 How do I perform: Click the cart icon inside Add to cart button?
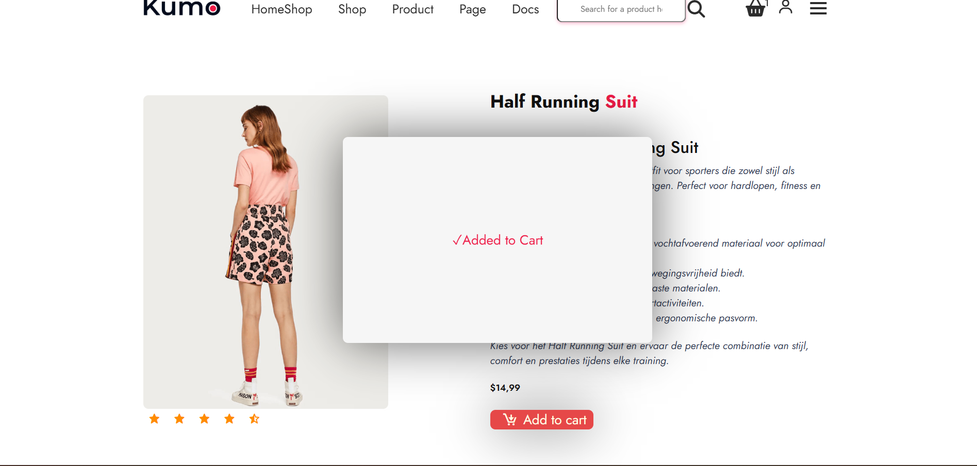tap(509, 420)
